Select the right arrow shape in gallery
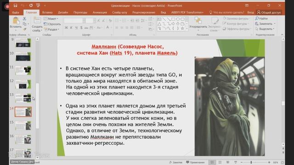 coord(173,24)
